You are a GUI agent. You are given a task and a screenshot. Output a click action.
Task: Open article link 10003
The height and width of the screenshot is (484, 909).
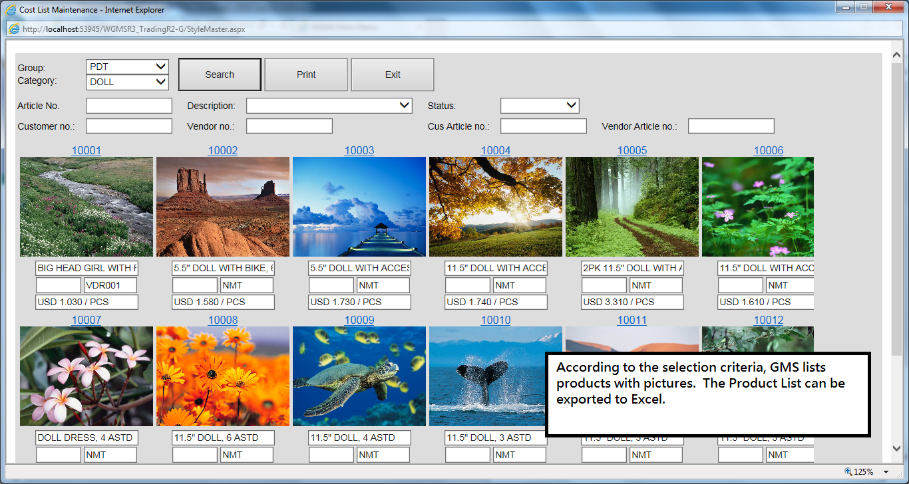click(x=359, y=150)
